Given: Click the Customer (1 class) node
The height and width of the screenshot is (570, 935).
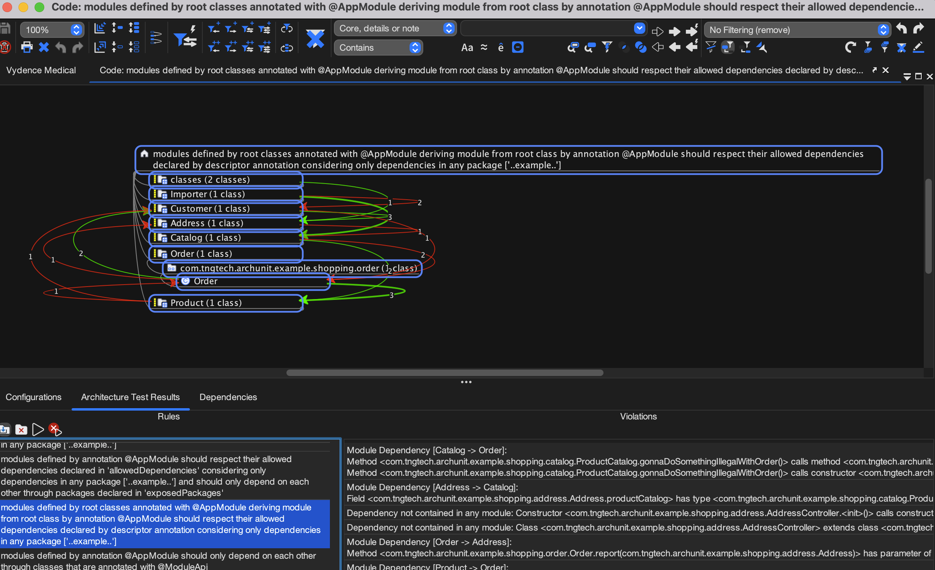Looking at the screenshot, I should click(x=226, y=209).
